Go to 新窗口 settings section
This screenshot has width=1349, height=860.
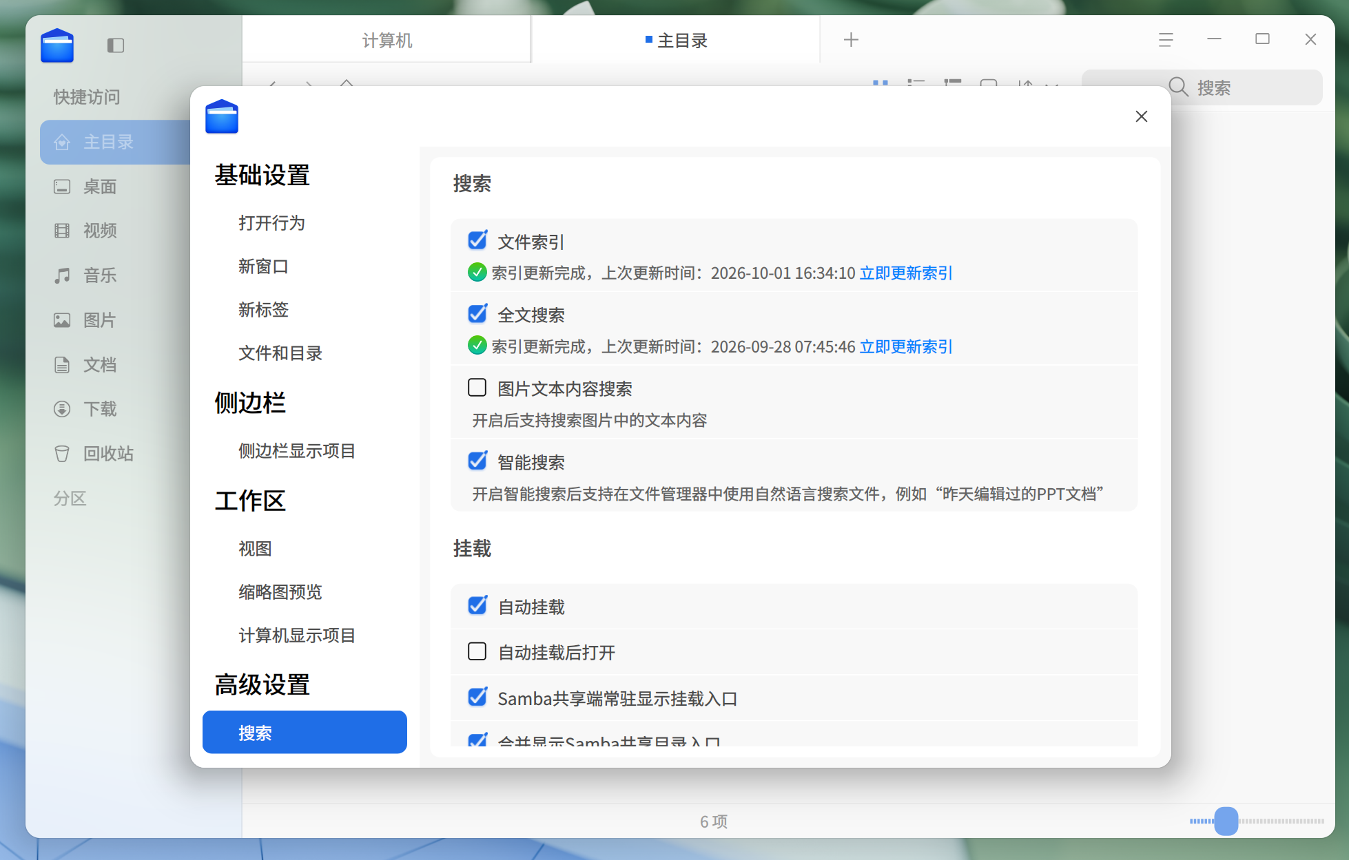pyautogui.click(x=263, y=266)
